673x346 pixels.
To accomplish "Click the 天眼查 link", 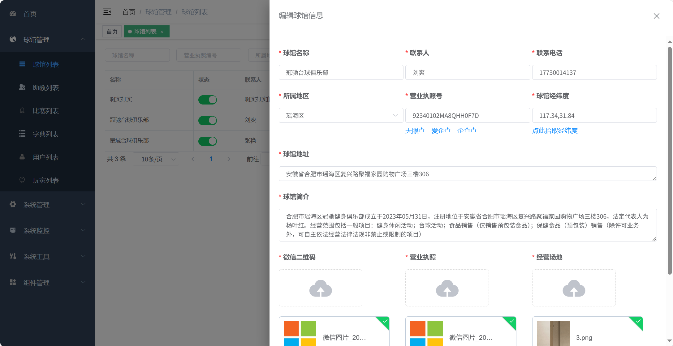I will coord(415,131).
